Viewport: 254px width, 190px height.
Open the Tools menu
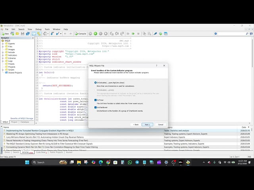click(47, 29)
